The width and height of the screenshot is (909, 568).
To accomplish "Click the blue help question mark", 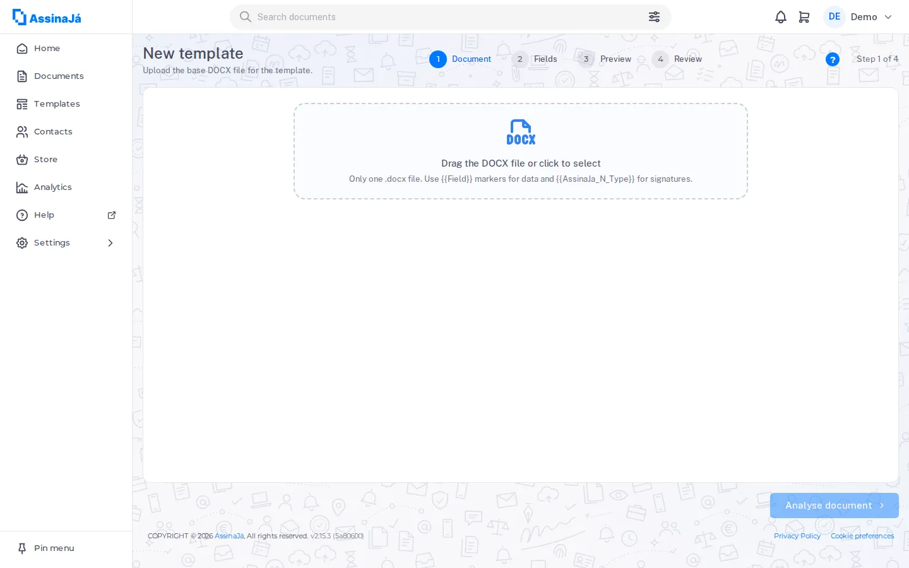I will tap(833, 59).
